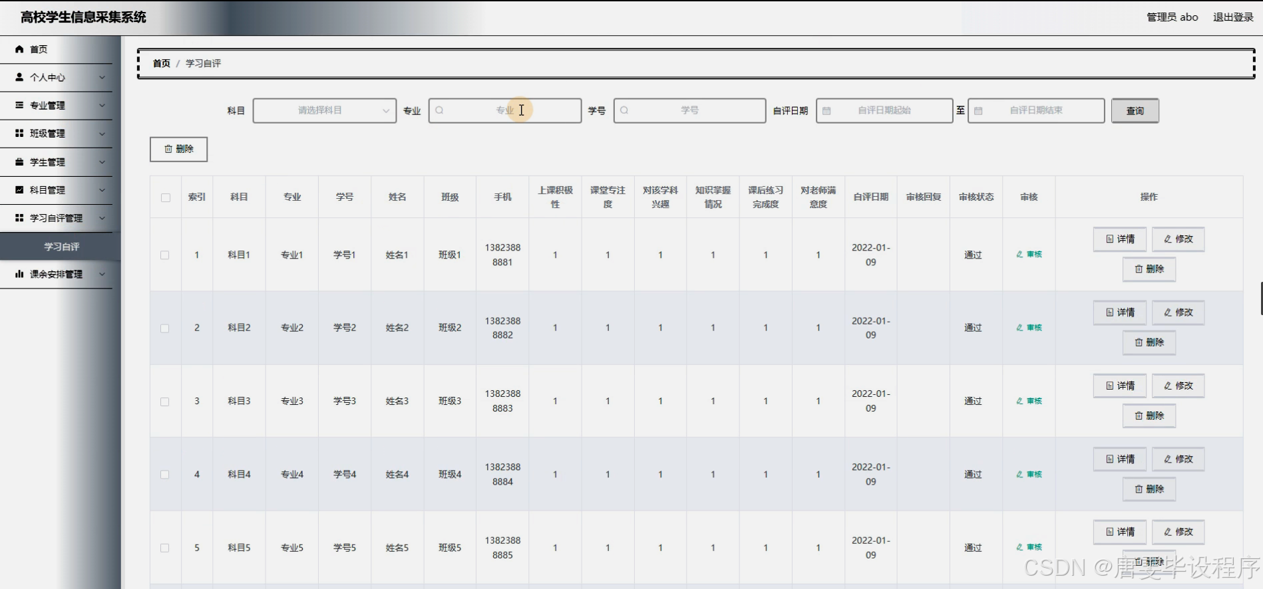Viewport: 1263px width, 589px height.
Task: Click the chart icon beside 科目管理
Action: click(19, 189)
